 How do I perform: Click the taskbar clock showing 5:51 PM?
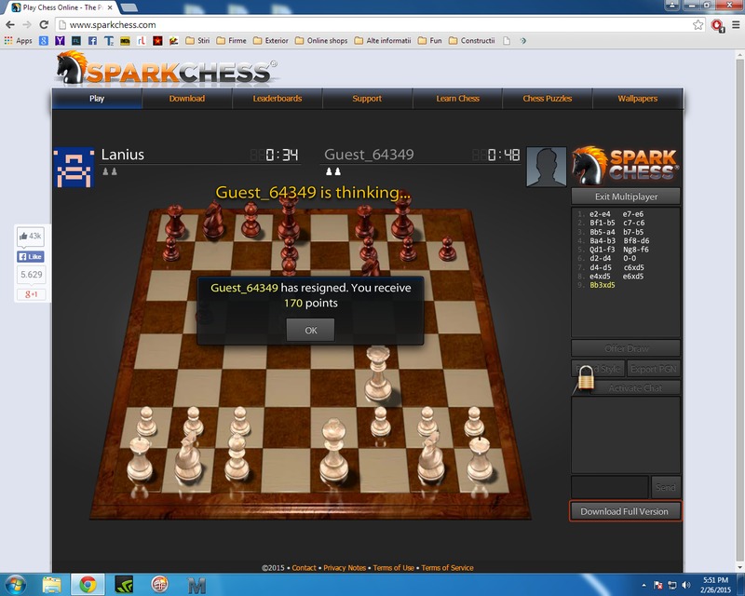(715, 585)
